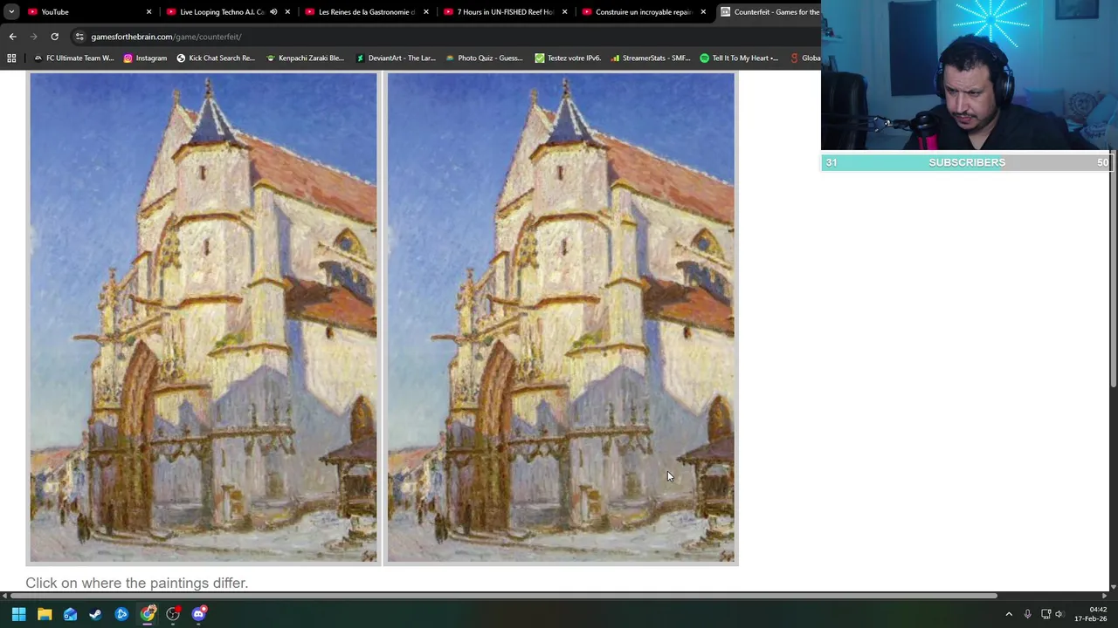Open the tab search dropdown arrow

11,12
